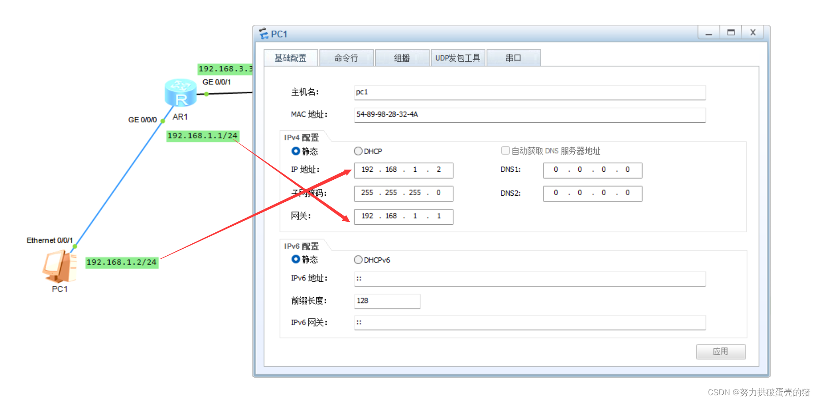817x401 pixels.
Task: Select the PC1 computer icon
Action: pos(60,266)
